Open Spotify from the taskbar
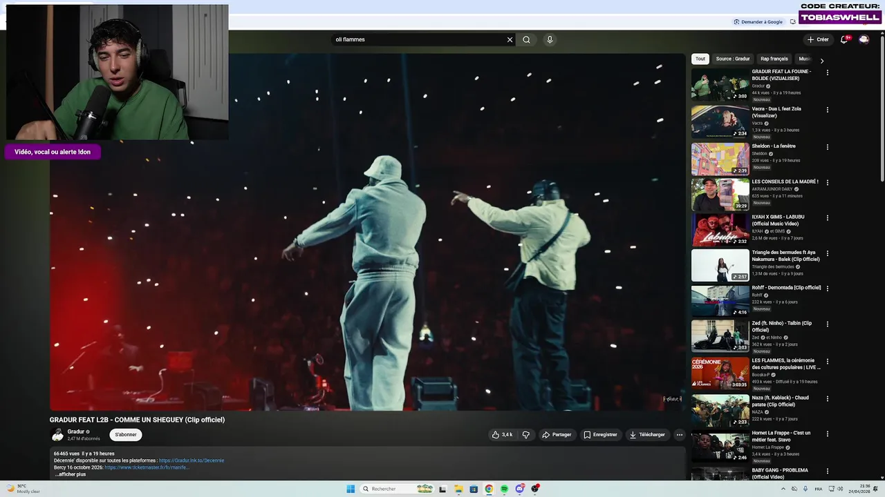885x497 pixels. pos(504,489)
